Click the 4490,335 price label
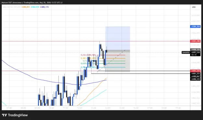203x120 pixels. (195, 79)
